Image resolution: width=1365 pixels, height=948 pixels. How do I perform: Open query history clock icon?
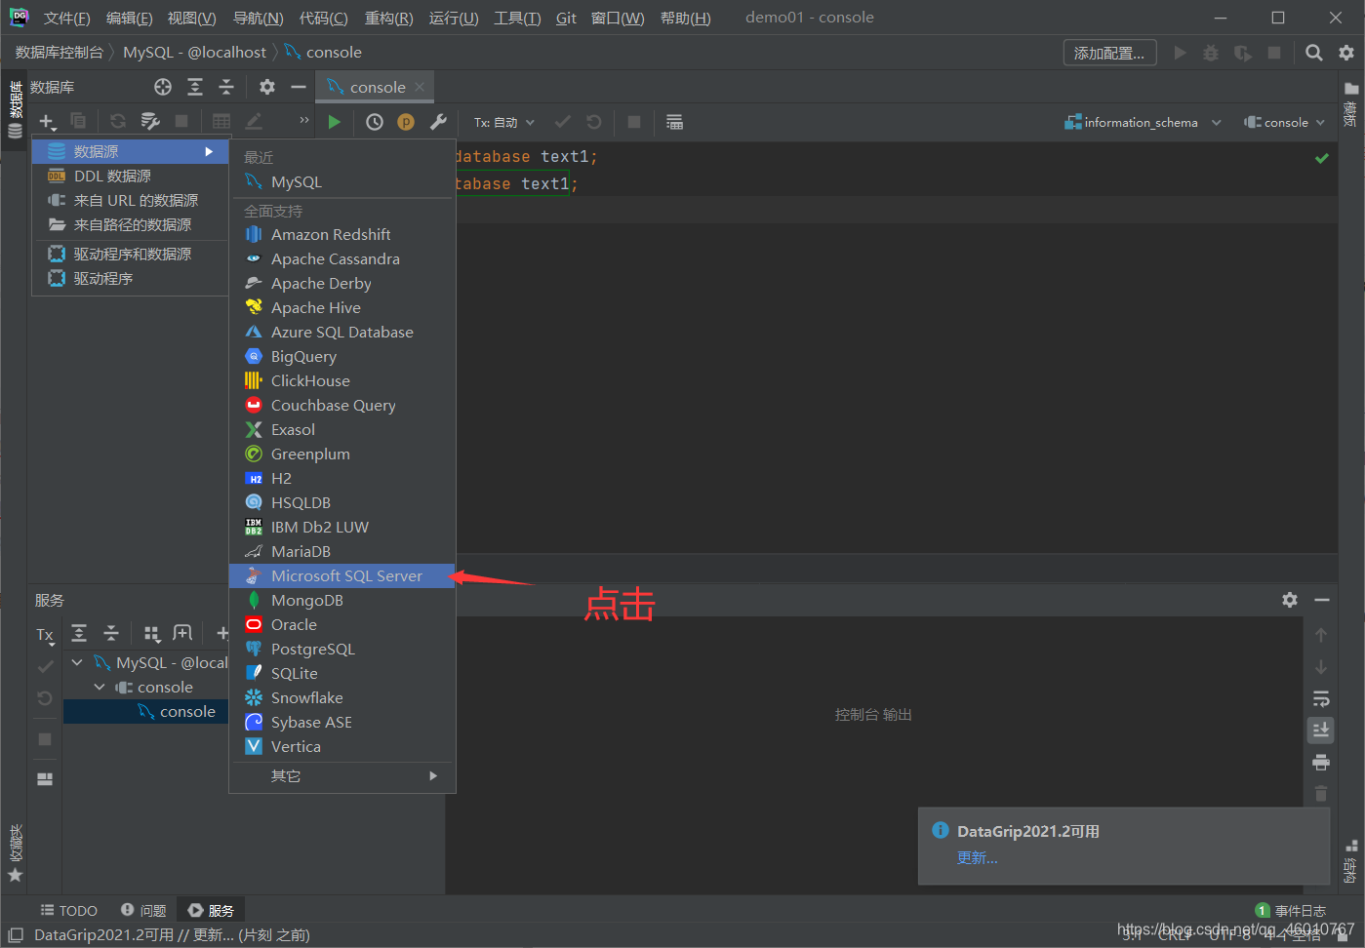click(x=375, y=122)
